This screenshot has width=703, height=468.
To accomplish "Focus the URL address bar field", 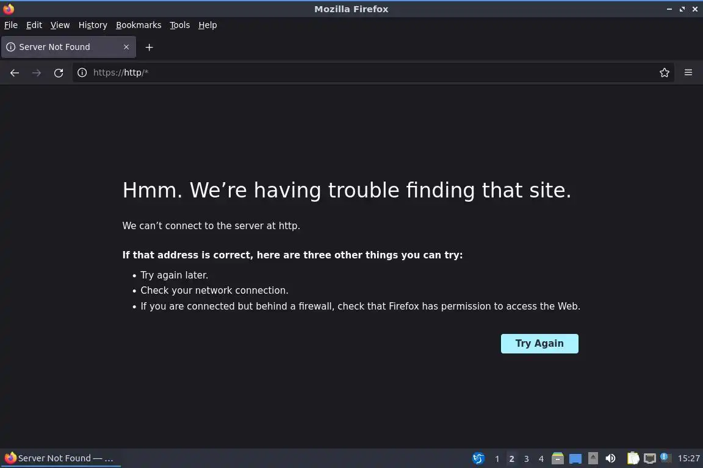I will point(373,73).
